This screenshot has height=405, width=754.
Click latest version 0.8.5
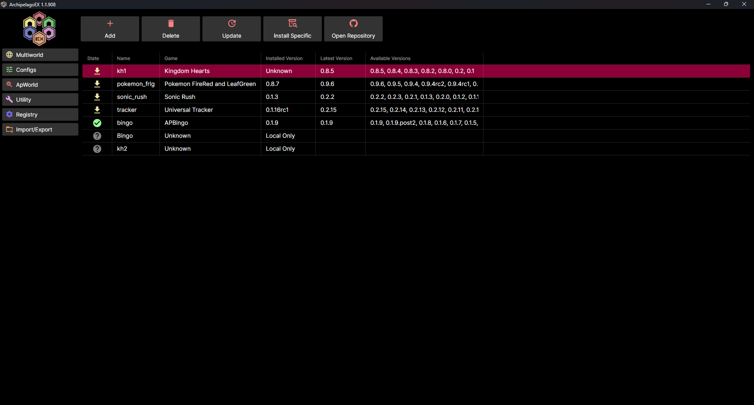340,71
